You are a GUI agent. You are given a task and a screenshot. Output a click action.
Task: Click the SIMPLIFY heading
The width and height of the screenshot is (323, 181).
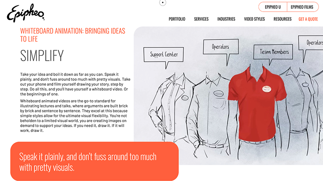pos(42,56)
